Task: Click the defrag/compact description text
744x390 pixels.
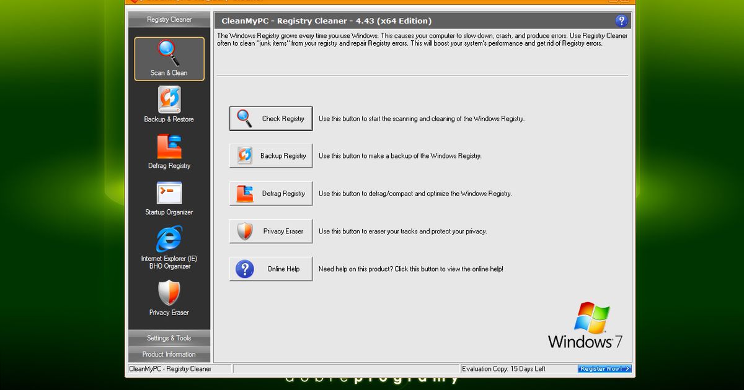Action: pos(415,194)
